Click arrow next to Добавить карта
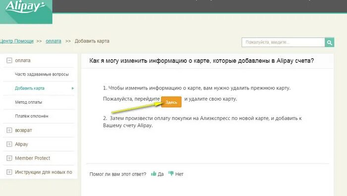Screen dimensions: 347x196 click(73, 88)
